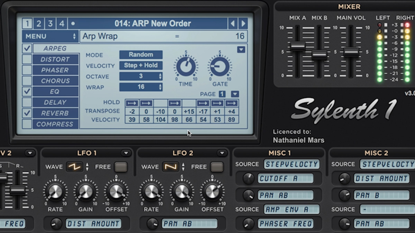Toggle hold arrow on step eight
The height and width of the screenshot is (233, 415).
[x=231, y=103]
